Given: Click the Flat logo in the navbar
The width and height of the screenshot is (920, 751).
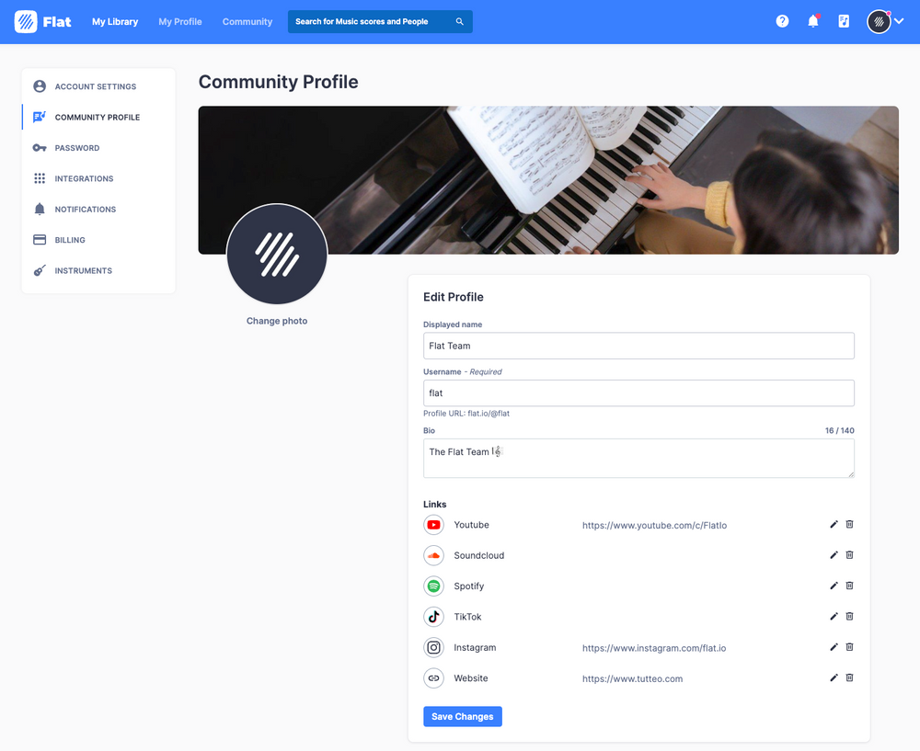Looking at the screenshot, I should [x=42, y=20].
